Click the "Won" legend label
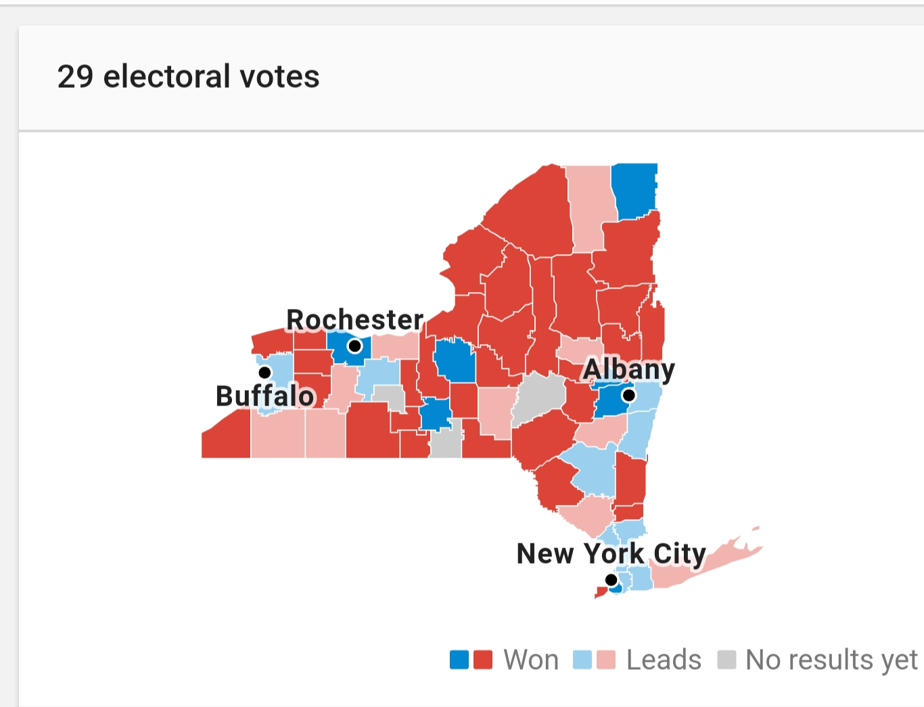924x707 pixels. [531, 660]
